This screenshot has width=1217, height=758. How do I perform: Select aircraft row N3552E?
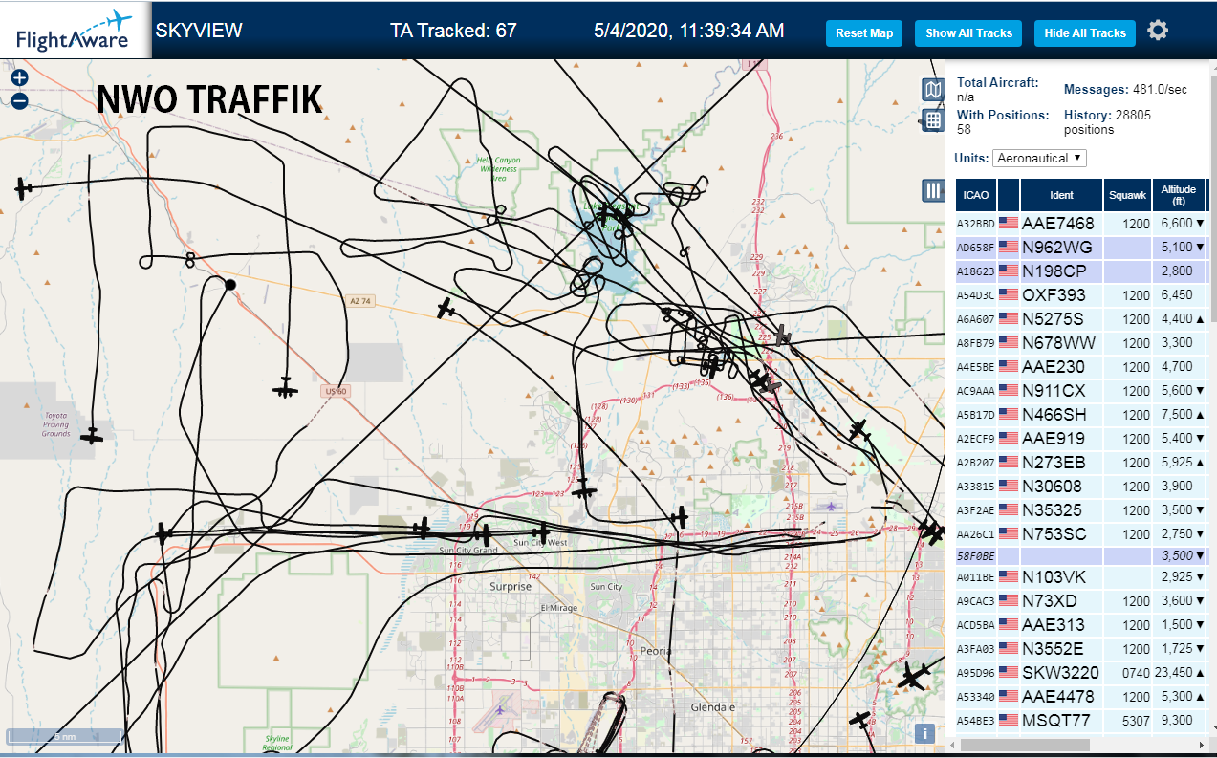1080,649
